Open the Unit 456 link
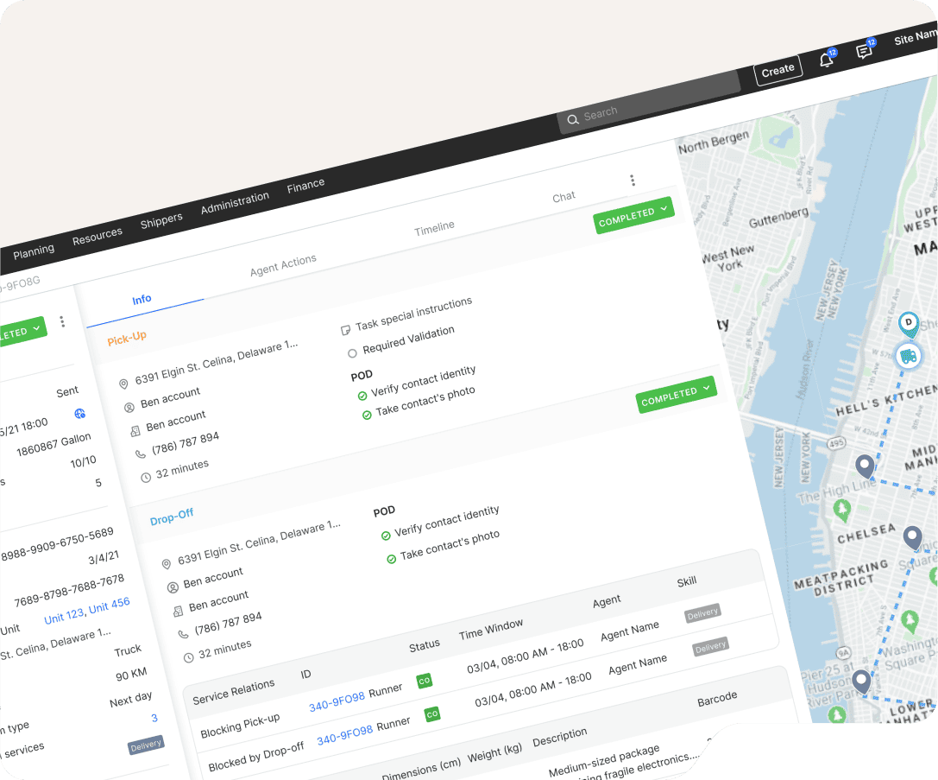 (x=110, y=606)
